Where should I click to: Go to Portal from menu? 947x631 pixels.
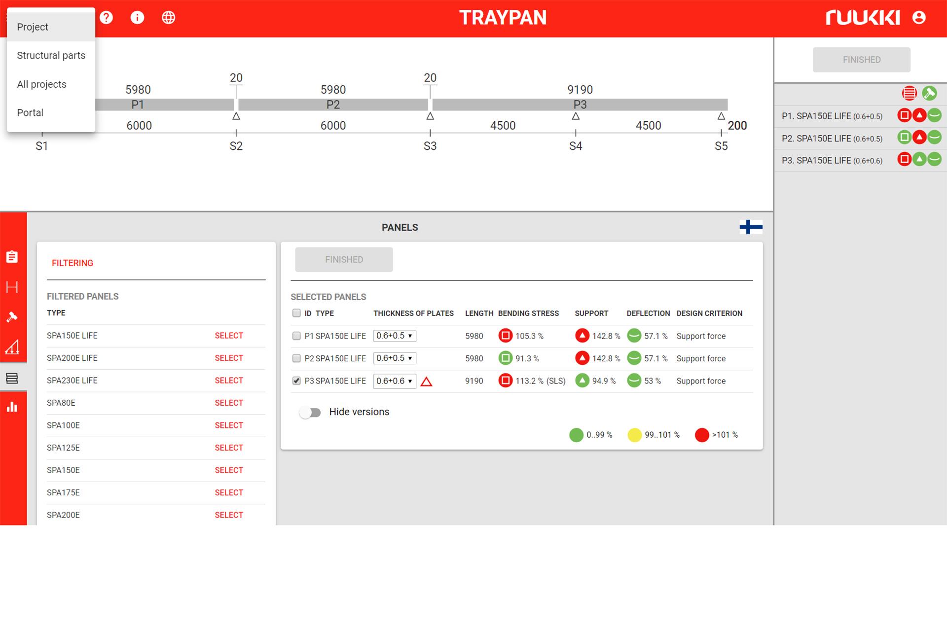tap(51, 113)
